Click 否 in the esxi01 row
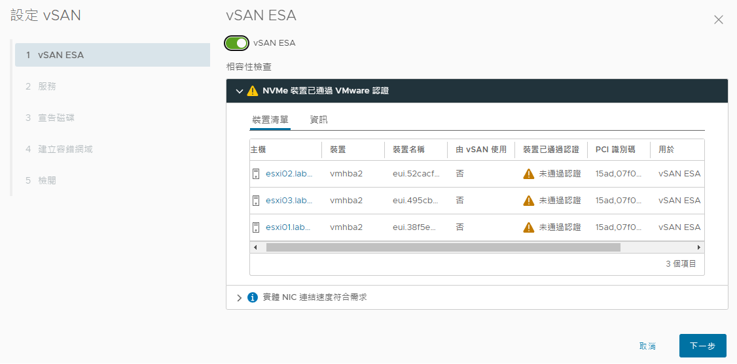 [459, 227]
